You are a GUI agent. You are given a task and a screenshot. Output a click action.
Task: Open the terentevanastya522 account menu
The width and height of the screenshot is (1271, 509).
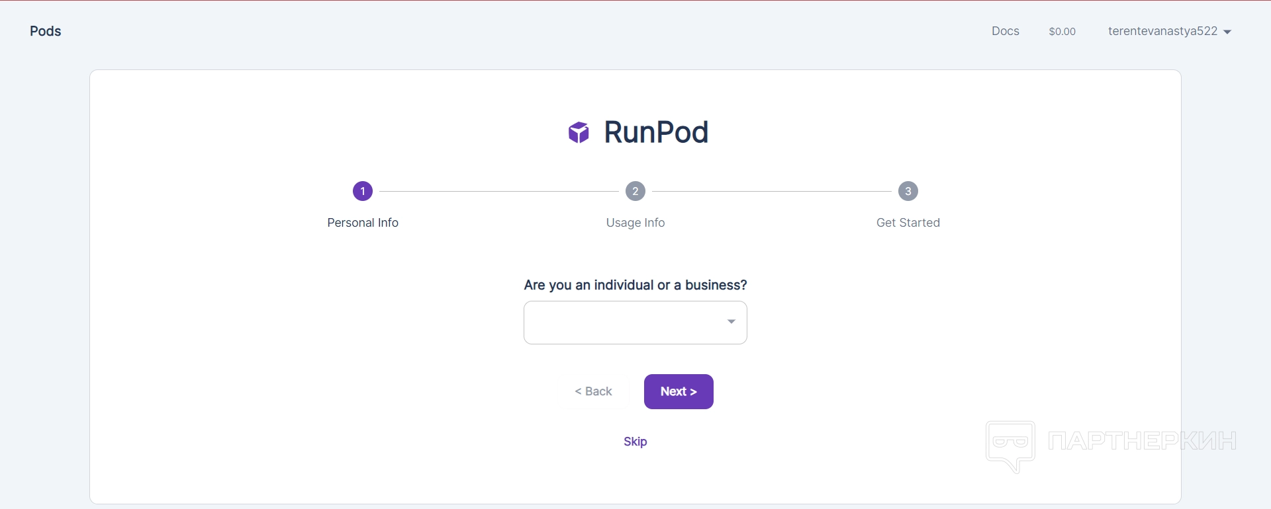coord(1163,31)
